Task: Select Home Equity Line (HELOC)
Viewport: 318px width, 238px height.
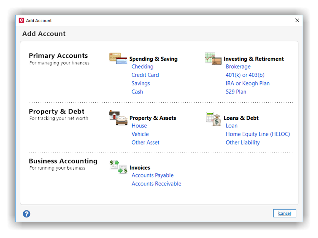Action: tap(258, 134)
